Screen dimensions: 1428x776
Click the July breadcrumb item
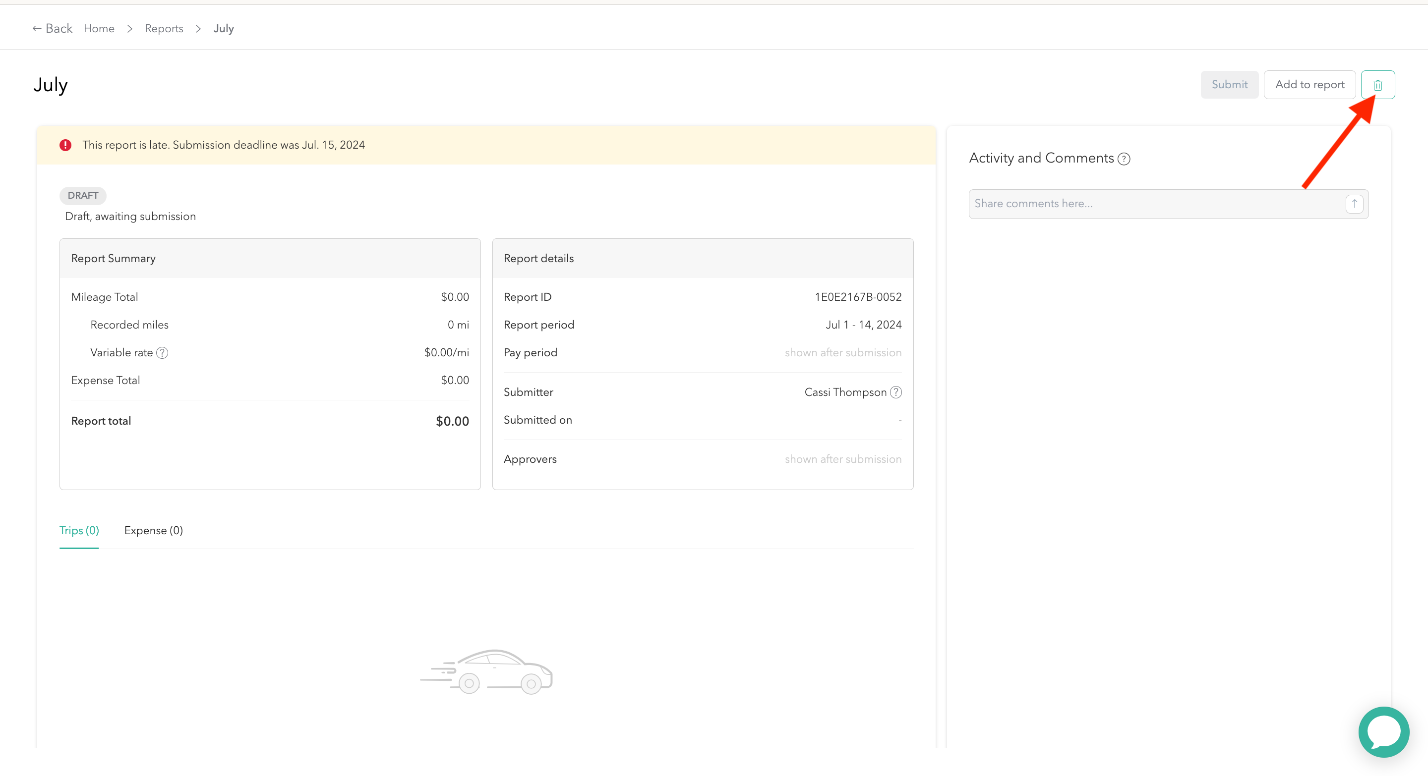224,28
